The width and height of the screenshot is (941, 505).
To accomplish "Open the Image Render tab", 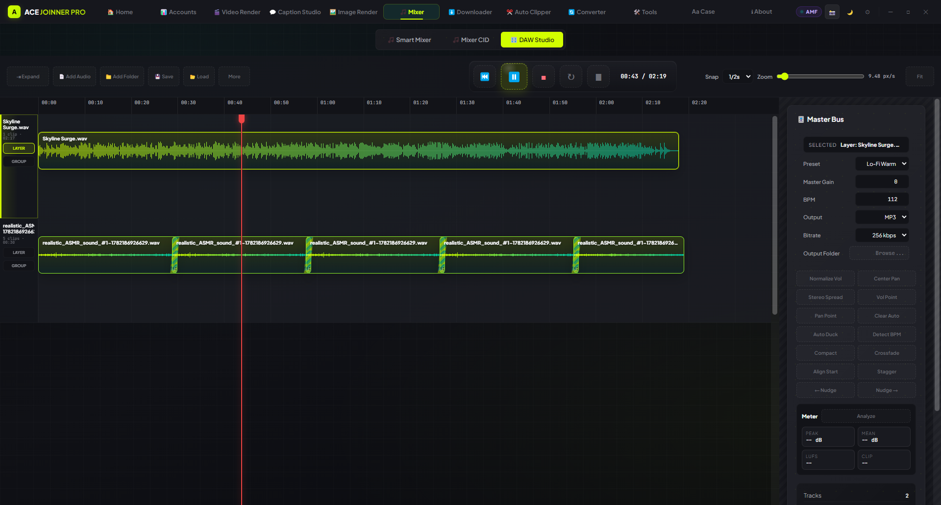I will (x=353, y=12).
